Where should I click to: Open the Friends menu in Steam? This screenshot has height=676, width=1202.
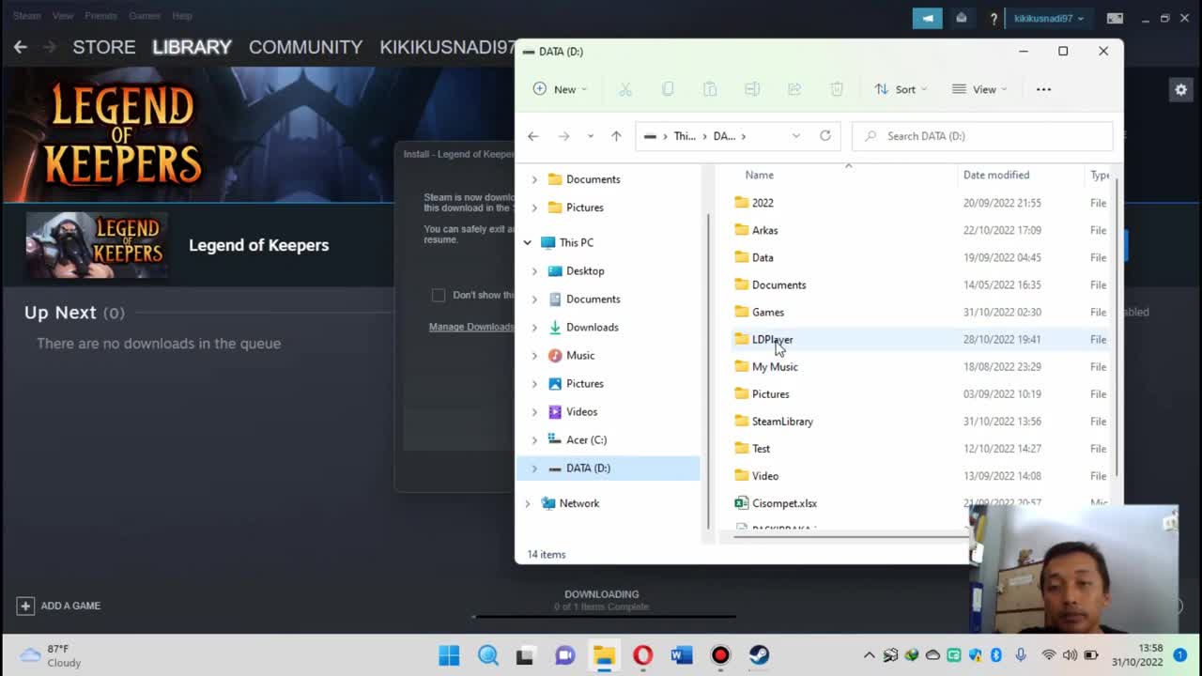tap(100, 16)
